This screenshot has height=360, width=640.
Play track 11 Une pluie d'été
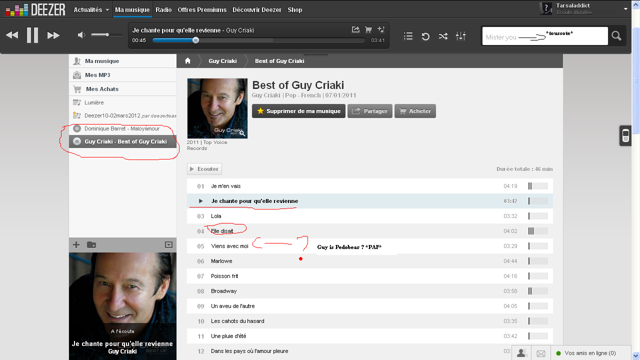370,336
